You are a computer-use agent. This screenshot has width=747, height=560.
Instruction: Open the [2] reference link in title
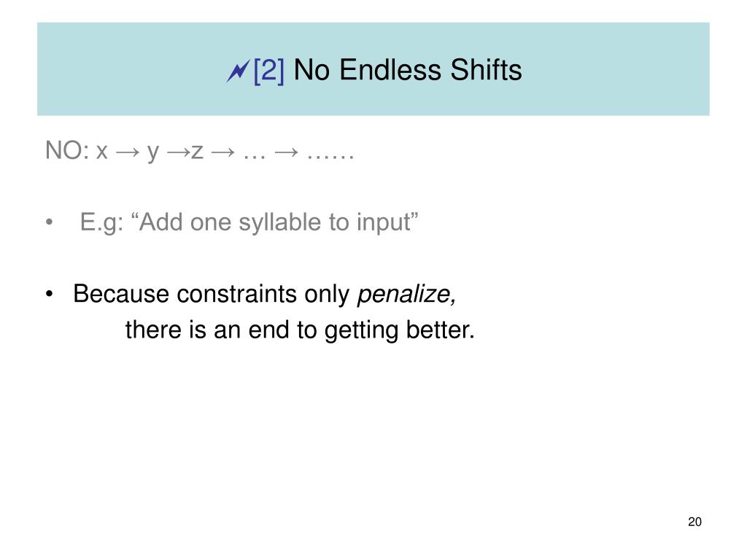tap(269, 71)
